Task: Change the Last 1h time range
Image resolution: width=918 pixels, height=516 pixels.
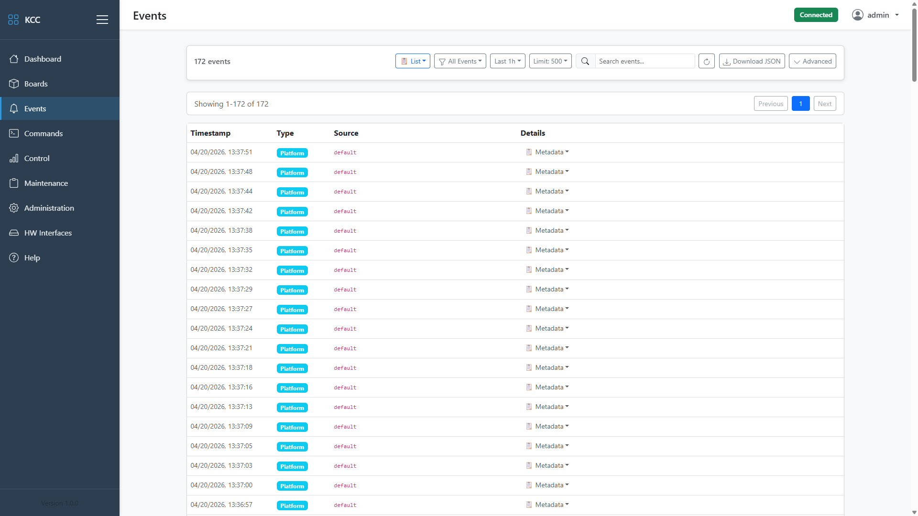Action: point(507,61)
